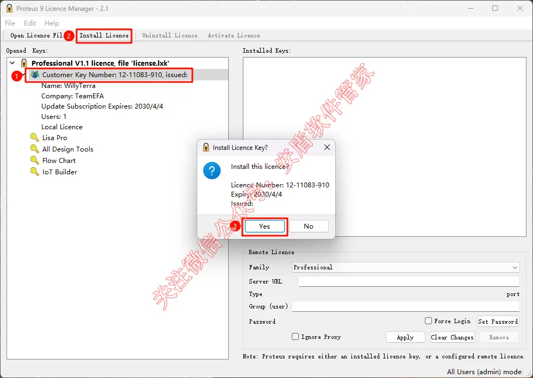Click the Apply button
Viewport: 533px width, 378px height.
[x=405, y=337]
